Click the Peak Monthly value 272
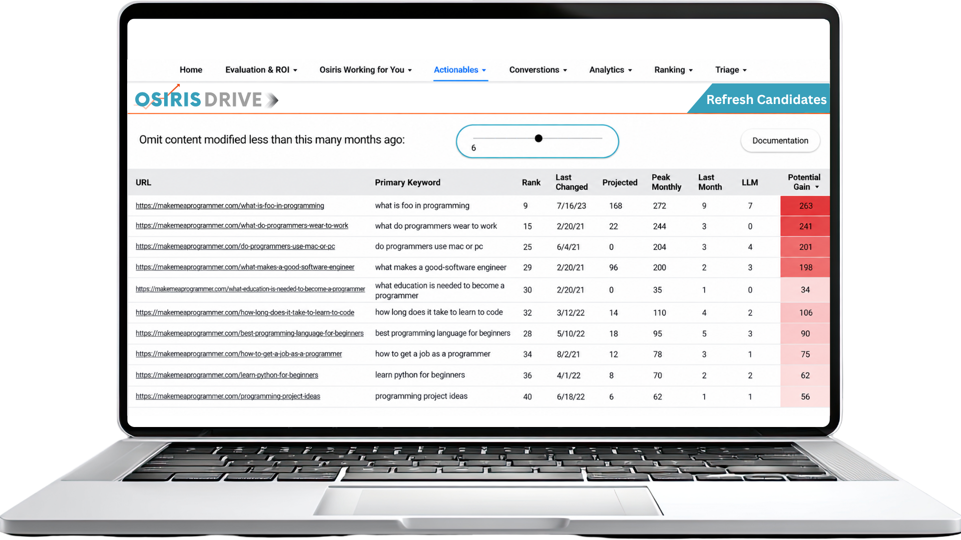The image size is (961, 540). click(x=659, y=206)
